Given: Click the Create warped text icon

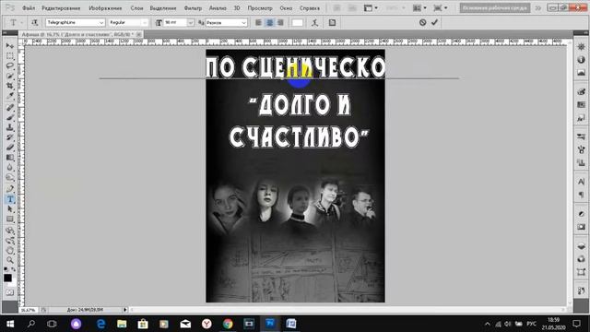Looking at the screenshot, I should [x=315, y=22].
